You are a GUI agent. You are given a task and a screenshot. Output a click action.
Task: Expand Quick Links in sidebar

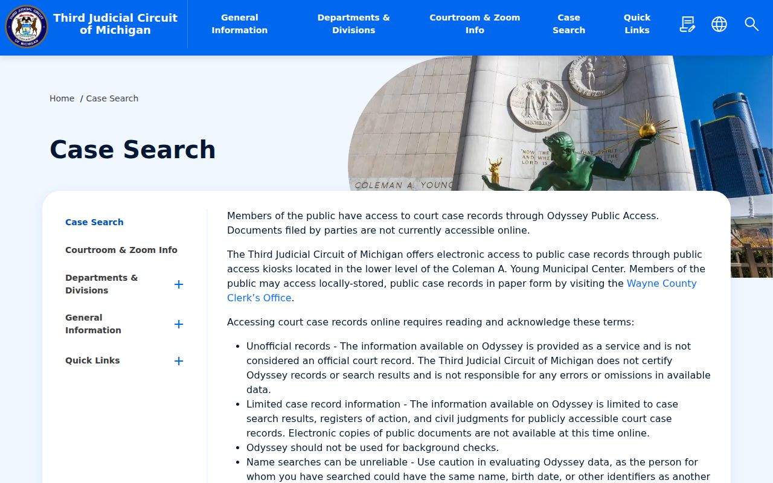pos(179,361)
